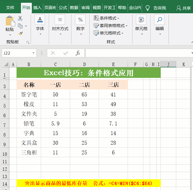Select the cell '三角析'

(x=29, y=152)
